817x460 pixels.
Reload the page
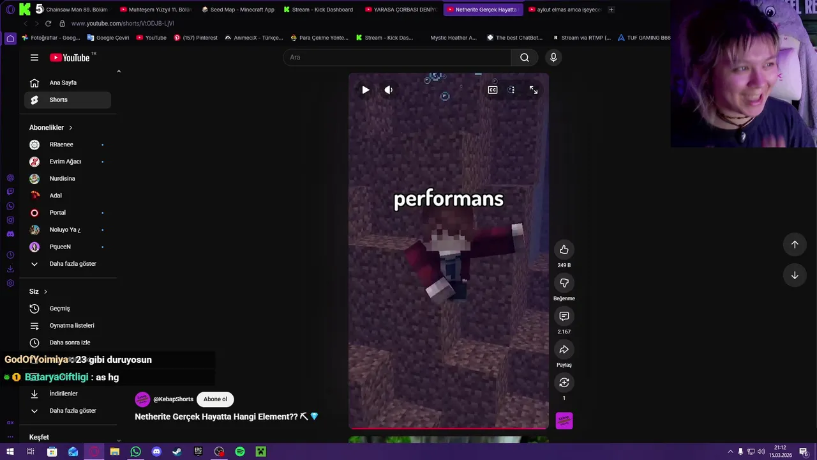48,24
